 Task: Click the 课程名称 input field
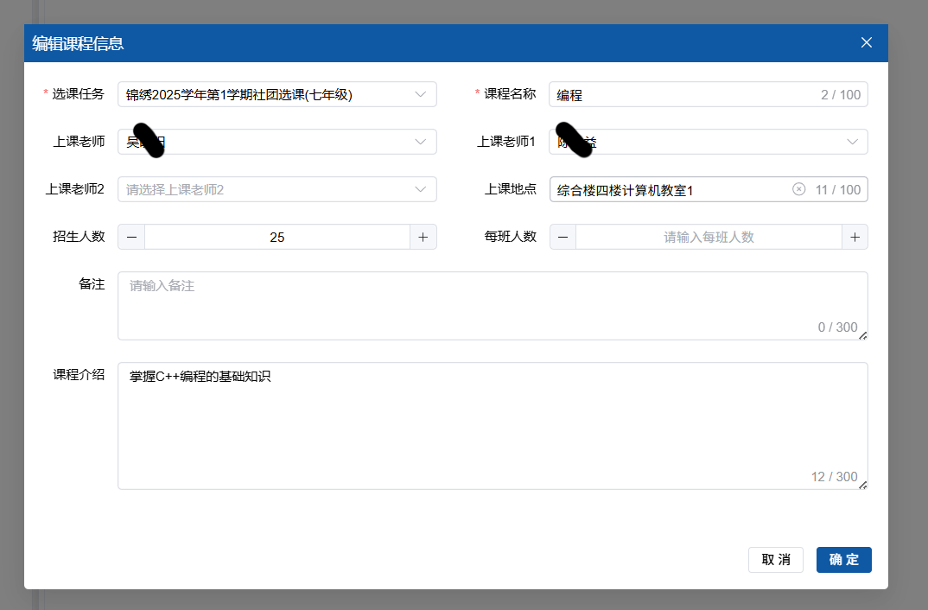pyautogui.click(x=683, y=94)
